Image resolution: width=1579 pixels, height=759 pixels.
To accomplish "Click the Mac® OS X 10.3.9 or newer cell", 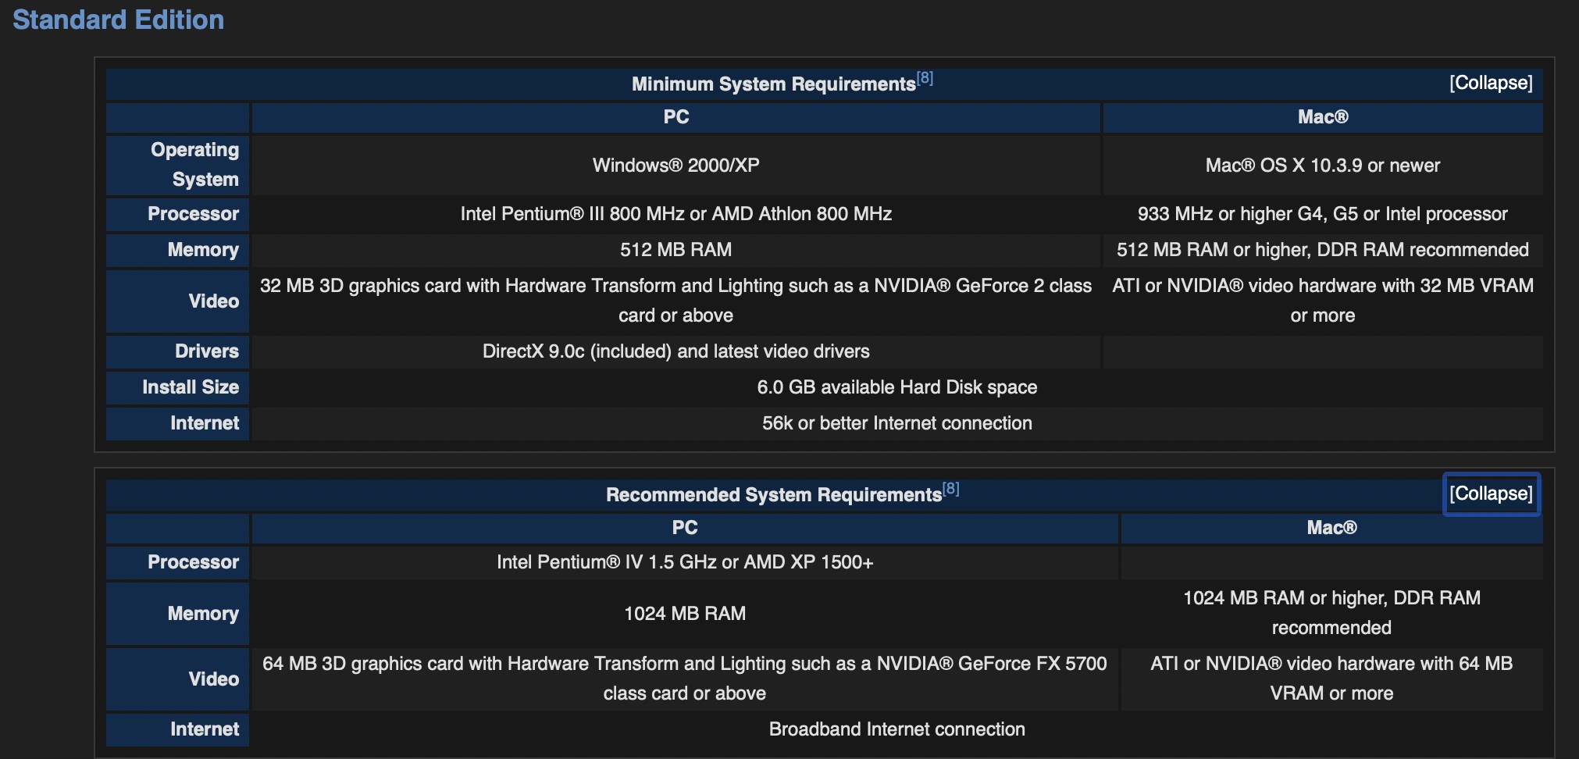I will (x=1322, y=166).
